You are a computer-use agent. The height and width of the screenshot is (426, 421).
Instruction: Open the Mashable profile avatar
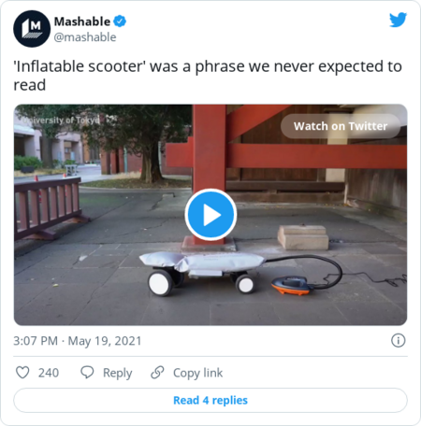click(x=32, y=29)
